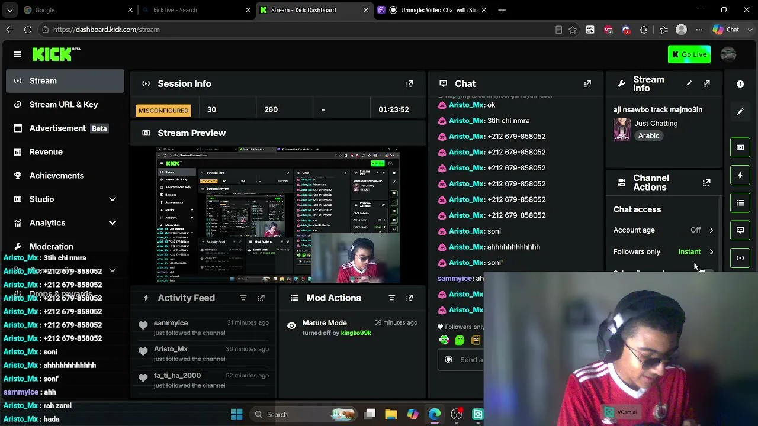This screenshot has width=758, height=426.
Task: Click the MISCONFIGURED status badge
Action: coord(163,111)
